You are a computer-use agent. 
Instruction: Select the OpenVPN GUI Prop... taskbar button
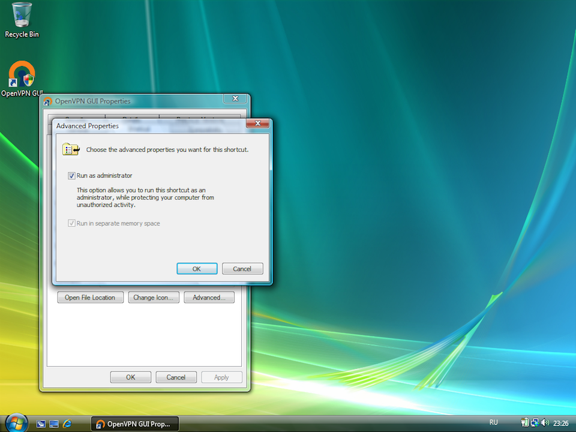coord(135,424)
